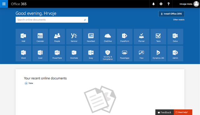Open the People app tile
Image resolution: width=200 pixels, height=115 pixels.
(x=57, y=37)
